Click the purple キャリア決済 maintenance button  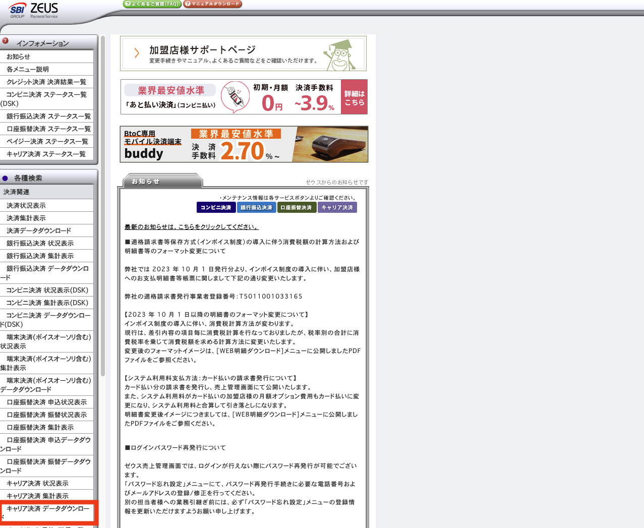[337, 207]
